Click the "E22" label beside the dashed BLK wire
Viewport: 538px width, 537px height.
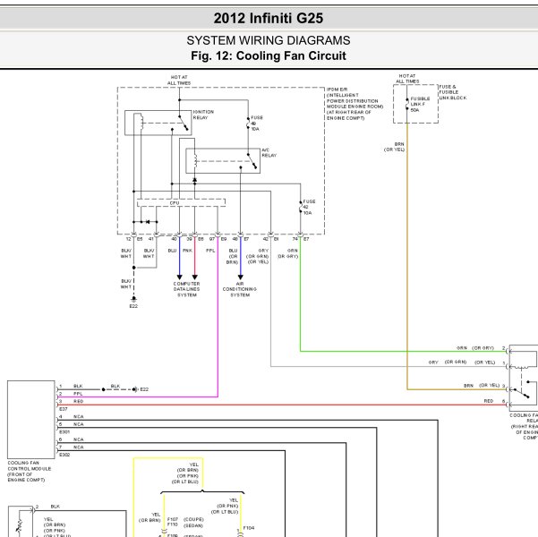coord(144,389)
